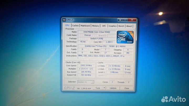
Task: Click the Ext. Model value 17
Action: tap(106, 53)
